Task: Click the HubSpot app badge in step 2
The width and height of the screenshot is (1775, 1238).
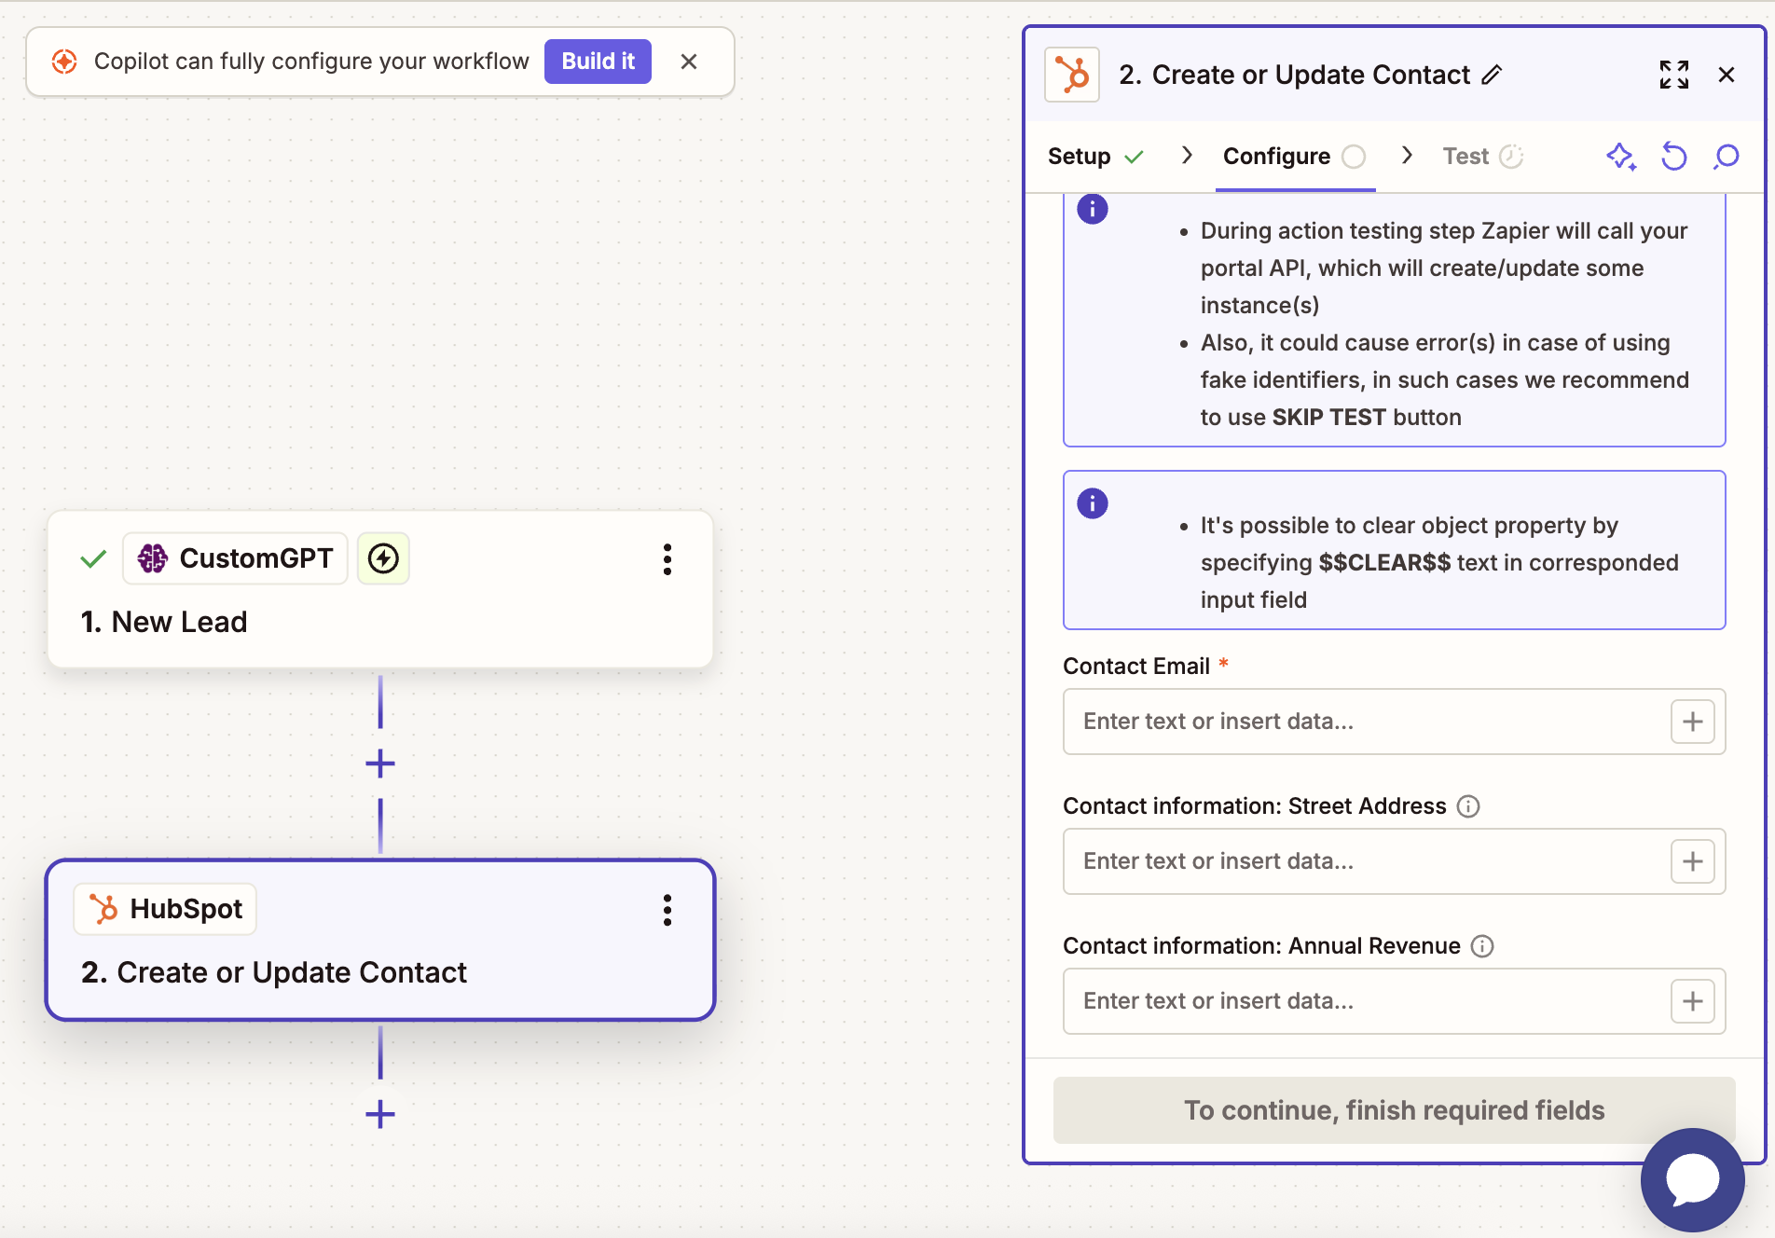Action: point(165,909)
